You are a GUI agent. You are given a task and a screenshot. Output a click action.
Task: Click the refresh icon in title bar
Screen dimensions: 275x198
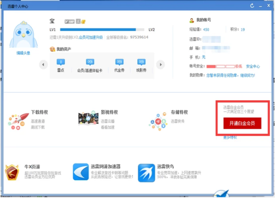coord(252,6)
